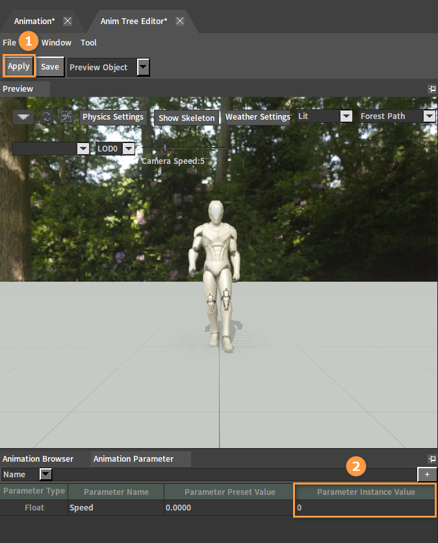Open the Name filter dropdown
This screenshot has width=438, height=543.
pos(45,475)
